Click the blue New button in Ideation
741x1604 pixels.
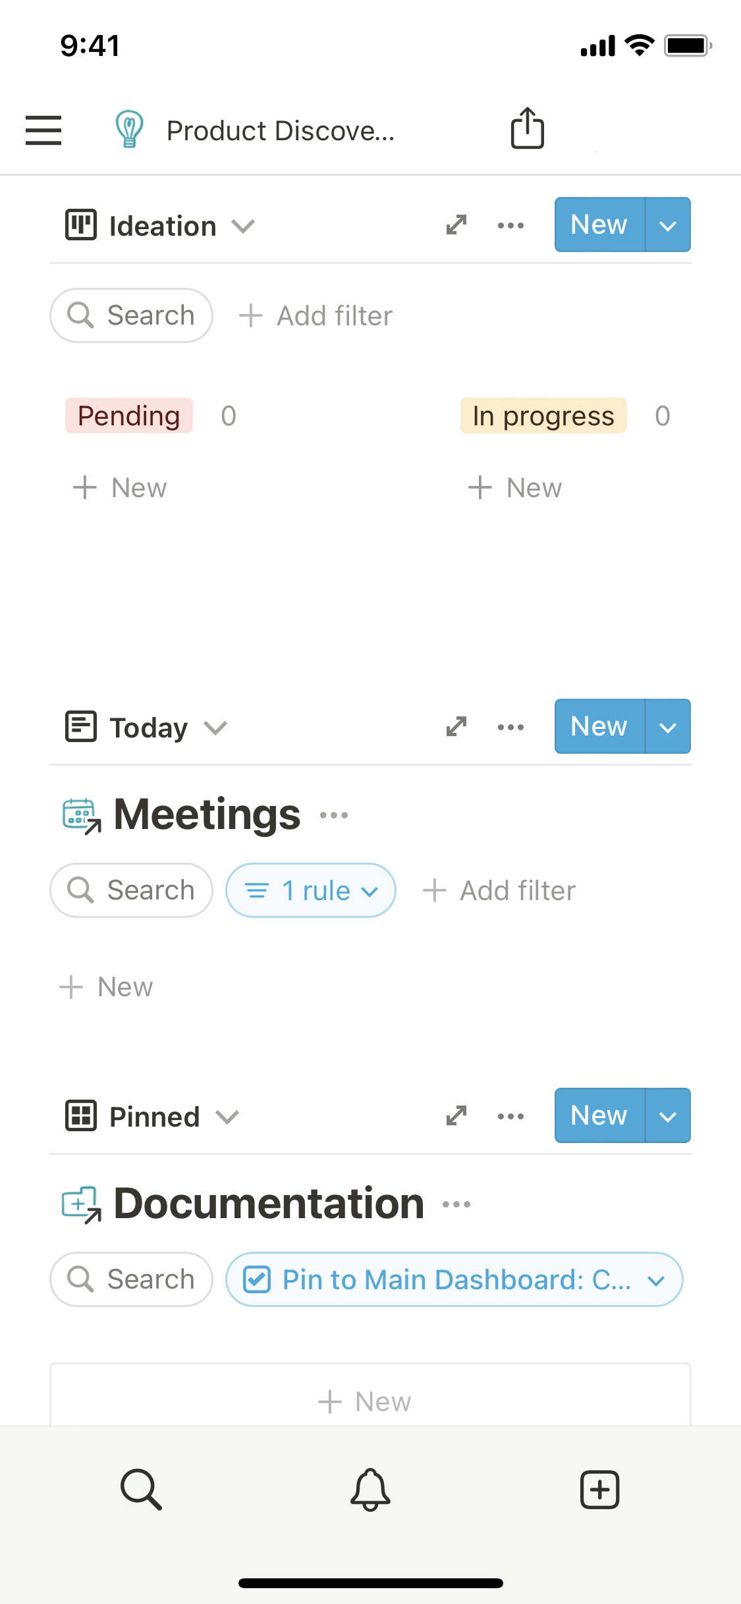tap(599, 225)
